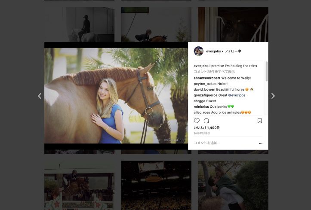Open peyton_oakes commenter profile

tap(205, 84)
